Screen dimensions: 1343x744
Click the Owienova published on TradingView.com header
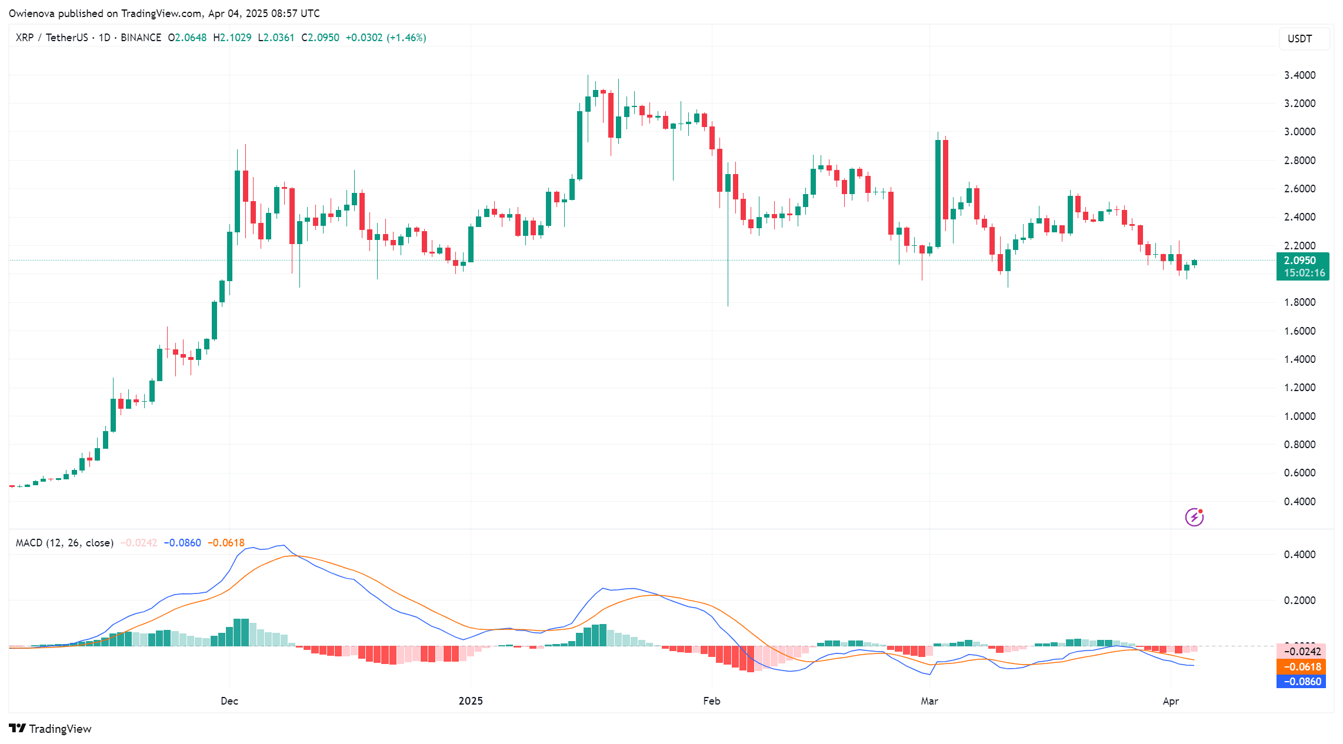(164, 13)
